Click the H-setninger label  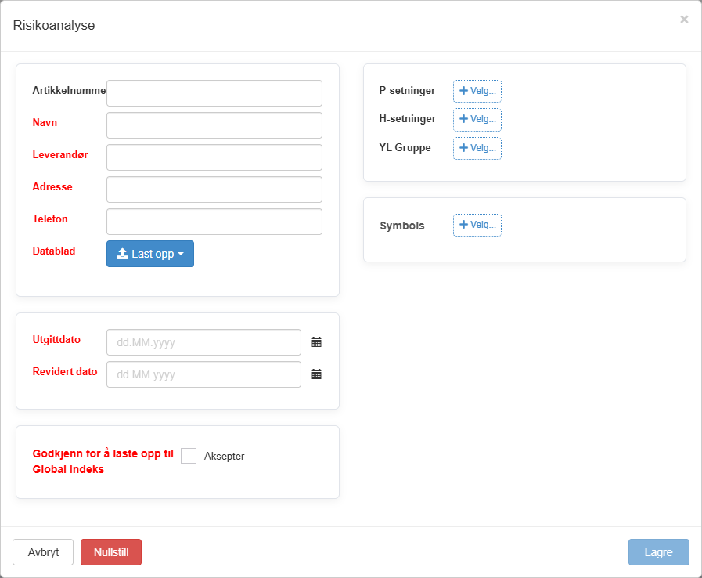tap(408, 119)
